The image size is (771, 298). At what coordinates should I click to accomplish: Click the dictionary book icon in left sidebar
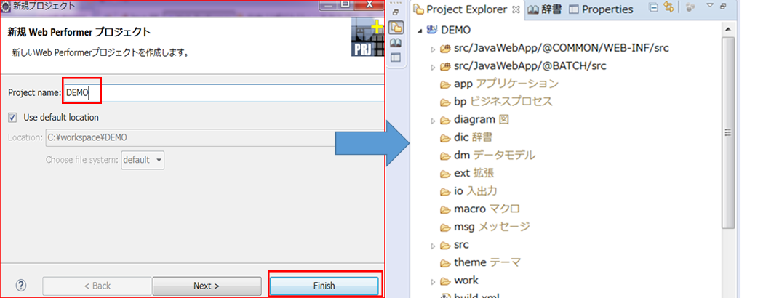click(x=396, y=43)
